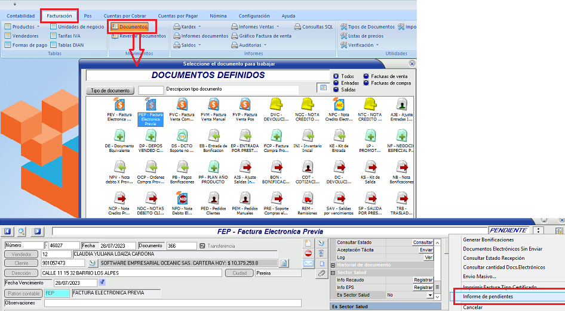
Task: Click the Observaciones text field
Action: pyautogui.click(x=179, y=303)
